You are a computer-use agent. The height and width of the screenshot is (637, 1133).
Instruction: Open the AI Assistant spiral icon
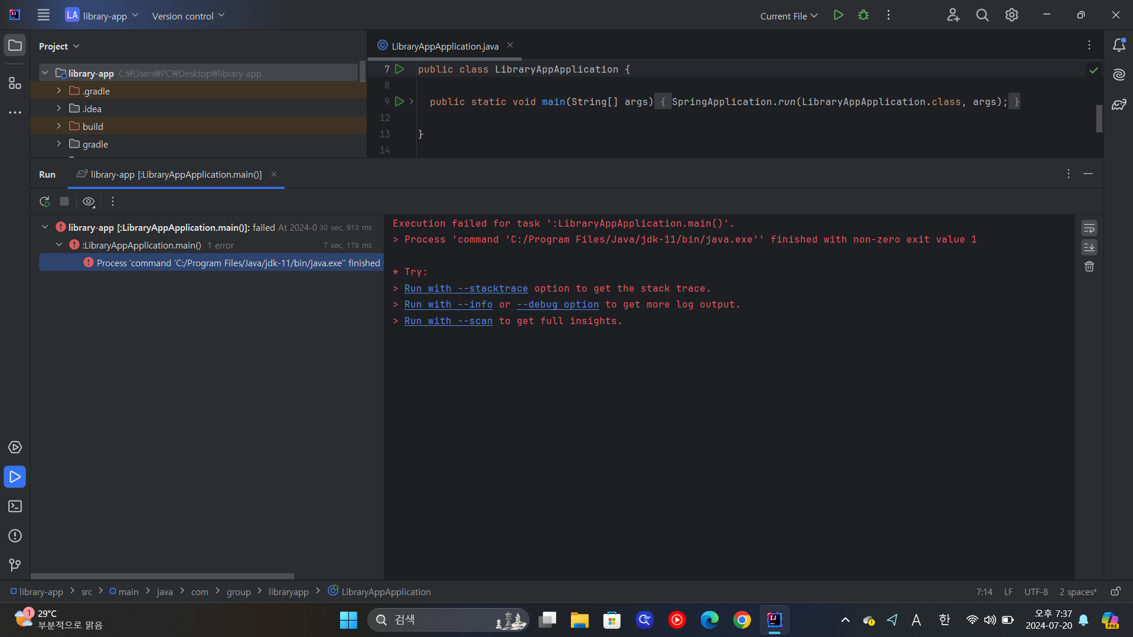[x=1119, y=75]
